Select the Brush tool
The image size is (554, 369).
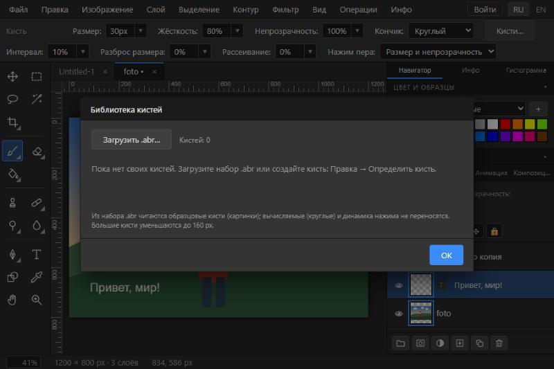(x=12, y=151)
